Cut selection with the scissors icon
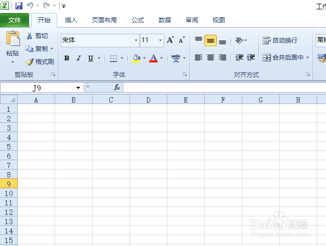The width and height of the screenshot is (326, 246). point(29,36)
